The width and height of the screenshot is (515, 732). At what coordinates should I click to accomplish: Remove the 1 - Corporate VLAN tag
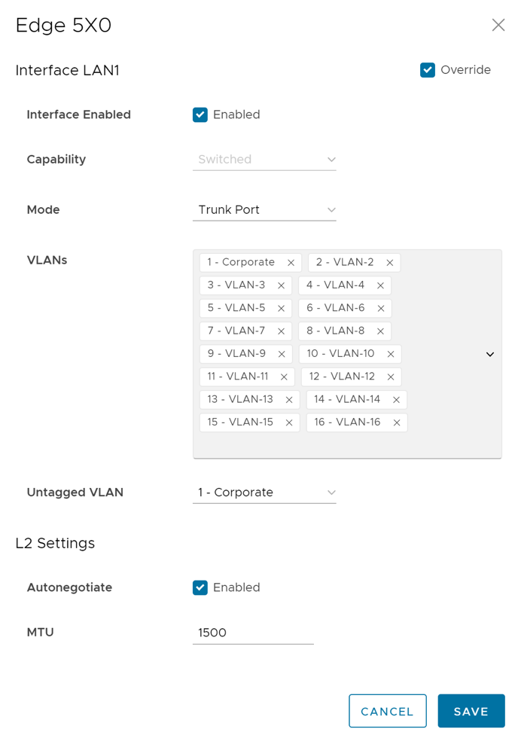[x=291, y=263]
